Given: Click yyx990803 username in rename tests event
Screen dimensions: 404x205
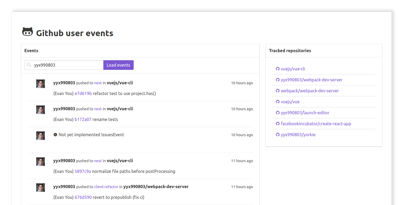Looking at the screenshot, I should (x=64, y=109).
